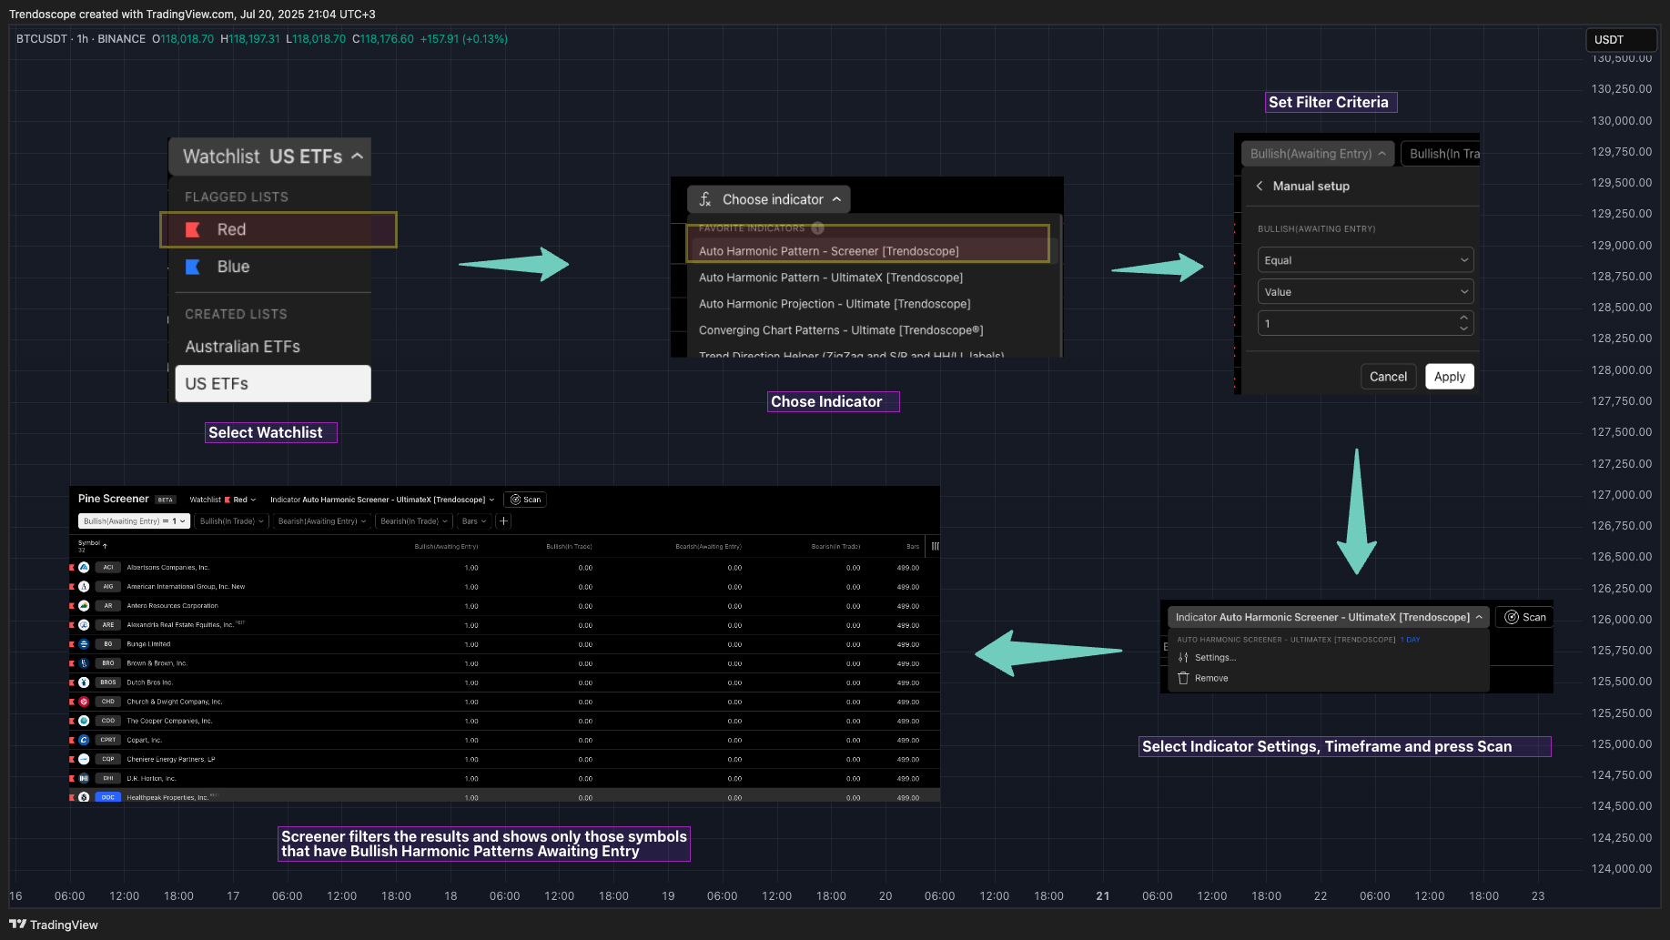1670x940 pixels.
Task: Open the Bearish(In Trade) filter pill
Action: click(x=414, y=521)
